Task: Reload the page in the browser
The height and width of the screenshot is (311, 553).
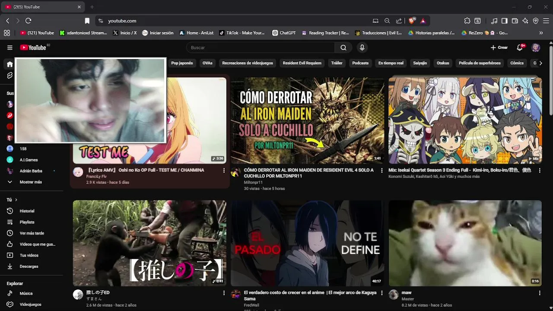Action: tap(29, 21)
